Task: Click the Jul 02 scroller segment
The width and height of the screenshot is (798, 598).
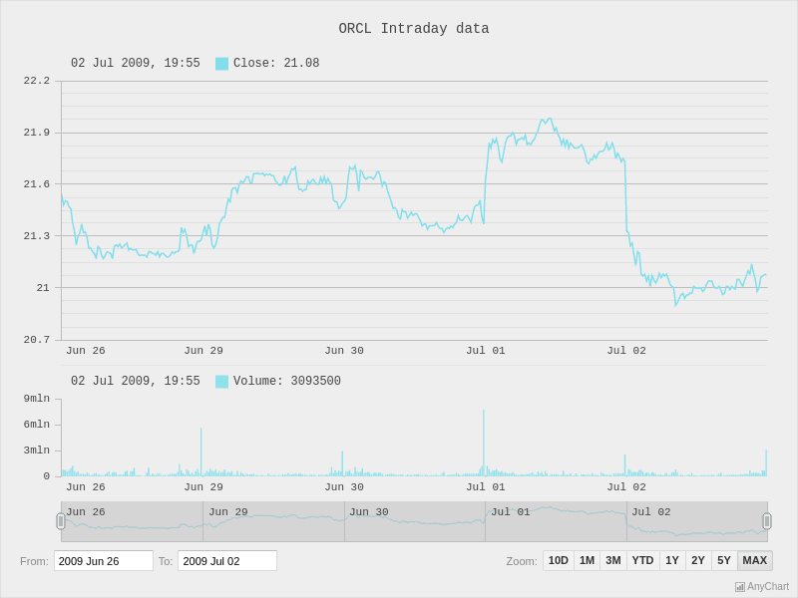Action: click(697, 521)
